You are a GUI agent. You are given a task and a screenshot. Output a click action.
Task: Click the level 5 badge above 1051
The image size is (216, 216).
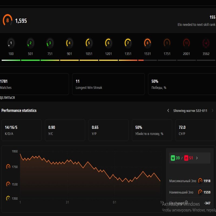(x=89, y=43)
